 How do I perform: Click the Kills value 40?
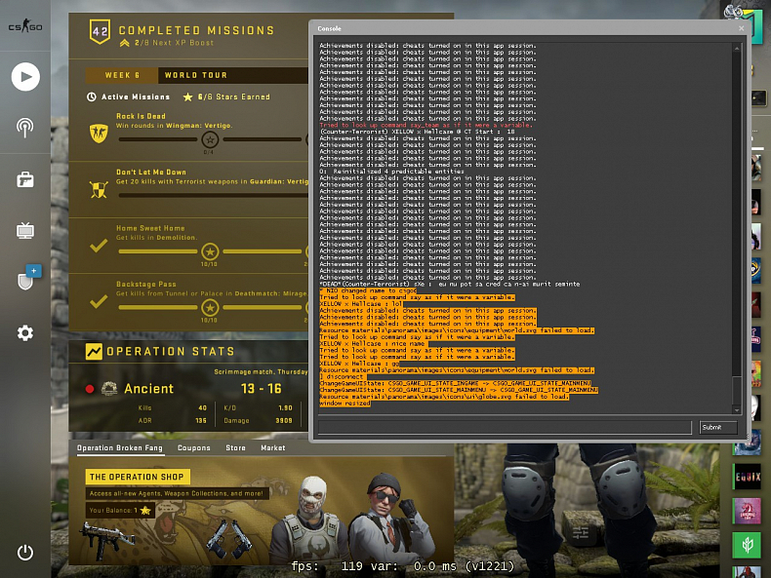point(203,407)
